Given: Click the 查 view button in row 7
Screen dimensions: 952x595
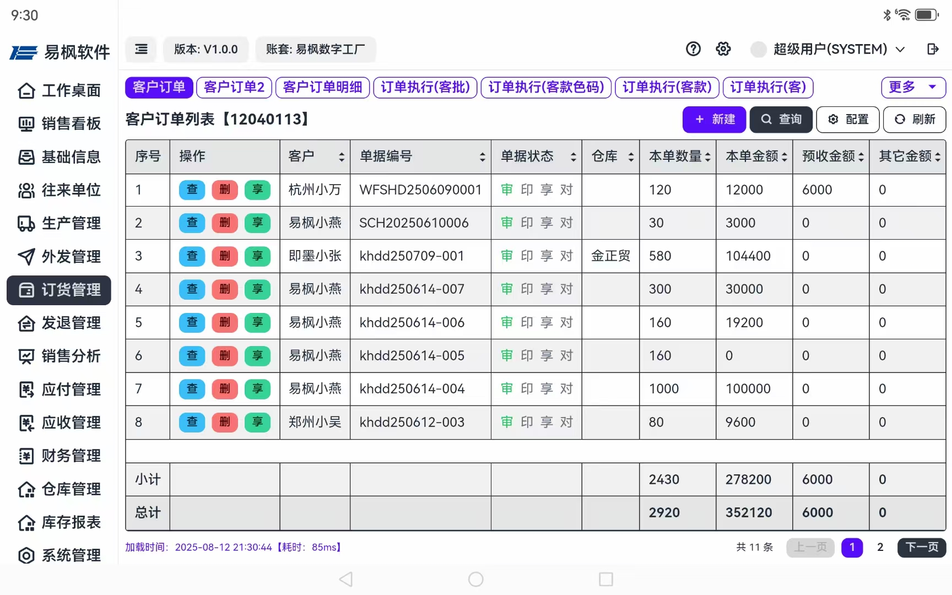Looking at the screenshot, I should (x=192, y=389).
